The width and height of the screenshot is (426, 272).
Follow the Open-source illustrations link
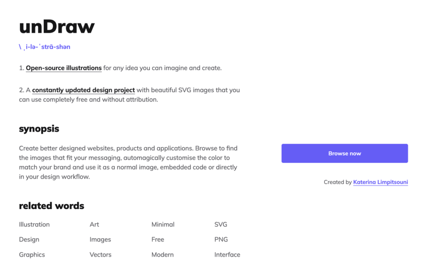click(x=64, y=68)
